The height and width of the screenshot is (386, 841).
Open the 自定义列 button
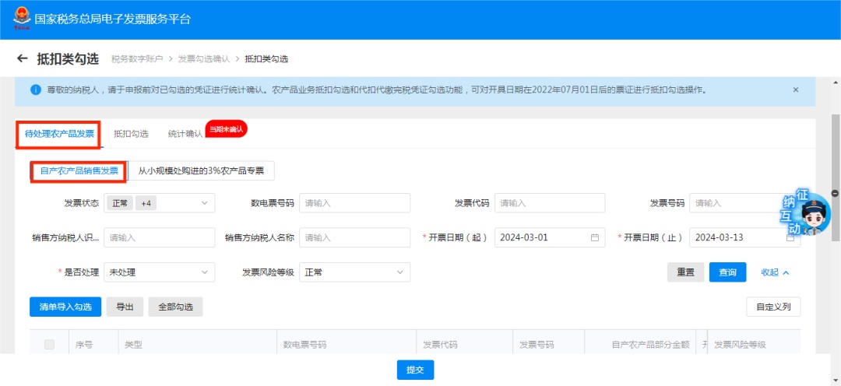(773, 307)
